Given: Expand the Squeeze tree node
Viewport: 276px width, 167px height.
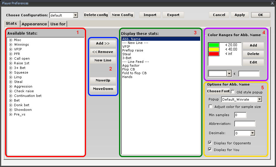Looking at the screenshot, I should coord(11,72).
